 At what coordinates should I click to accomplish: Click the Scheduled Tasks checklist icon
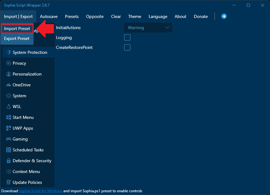[x=9, y=150]
